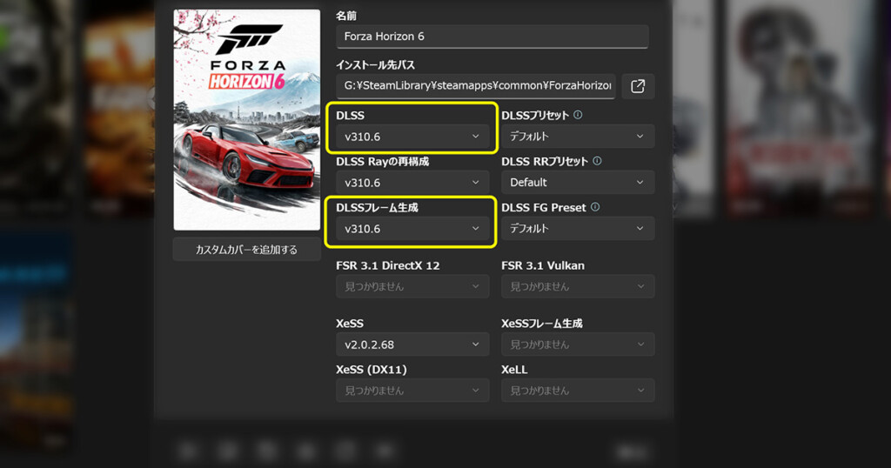Open the DLSSプリセット dropdown
Image resolution: width=891 pixels, height=468 pixels.
coord(578,137)
